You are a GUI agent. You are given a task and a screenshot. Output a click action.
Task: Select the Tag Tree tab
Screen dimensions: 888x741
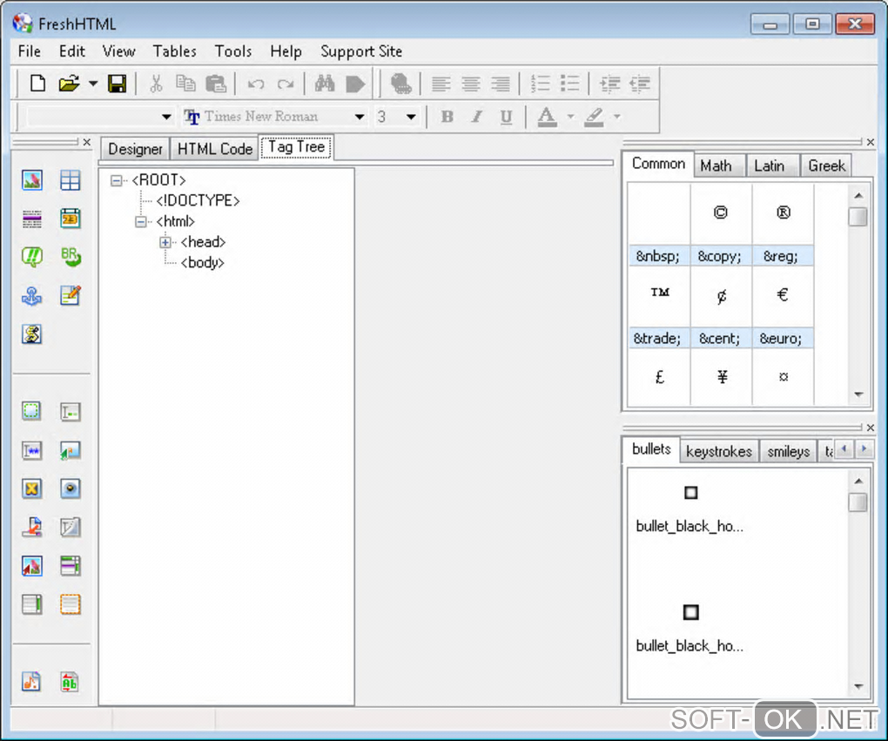pyautogui.click(x=296, y=147)
